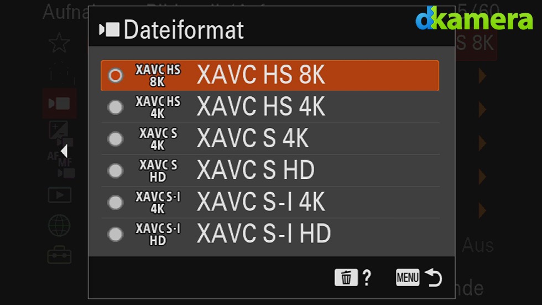Open the AF/MF focus tab icon
The image size is (542, 305).
[x=61, y=164]
